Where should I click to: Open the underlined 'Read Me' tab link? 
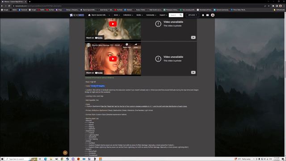144,106
